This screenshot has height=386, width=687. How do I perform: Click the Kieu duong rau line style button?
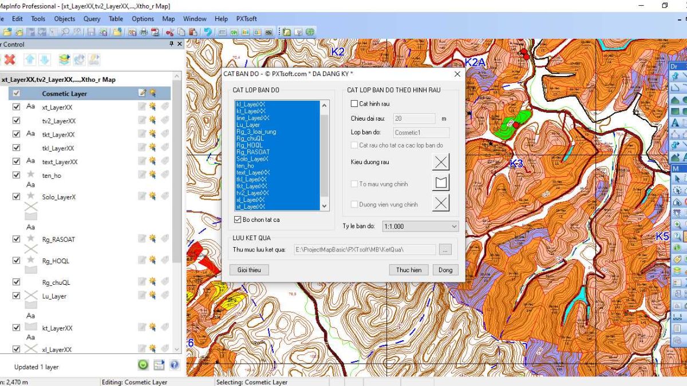click(440, 162)
